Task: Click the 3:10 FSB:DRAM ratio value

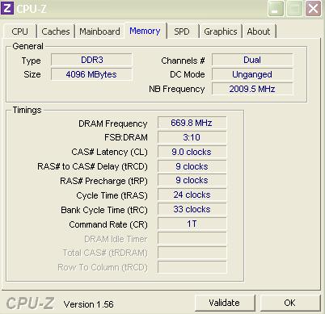Action: tap(192, 137)
